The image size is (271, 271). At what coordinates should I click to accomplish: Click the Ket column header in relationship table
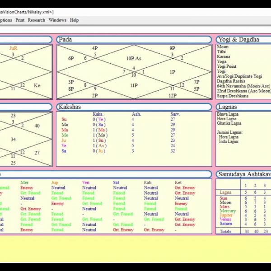tap(178, 182)
